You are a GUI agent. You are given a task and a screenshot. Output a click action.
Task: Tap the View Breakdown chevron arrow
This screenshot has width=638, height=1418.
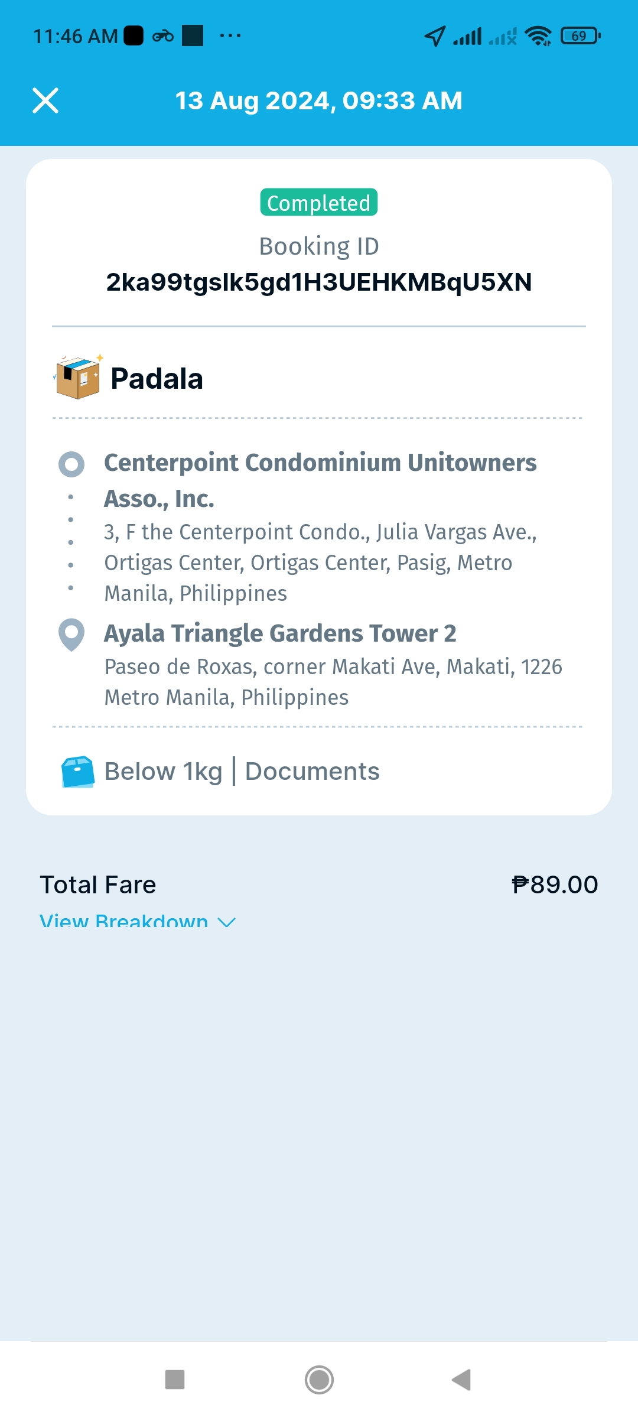click(x=227, y=922)
